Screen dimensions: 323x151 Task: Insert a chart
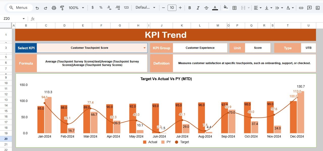[x=317, y=8]
